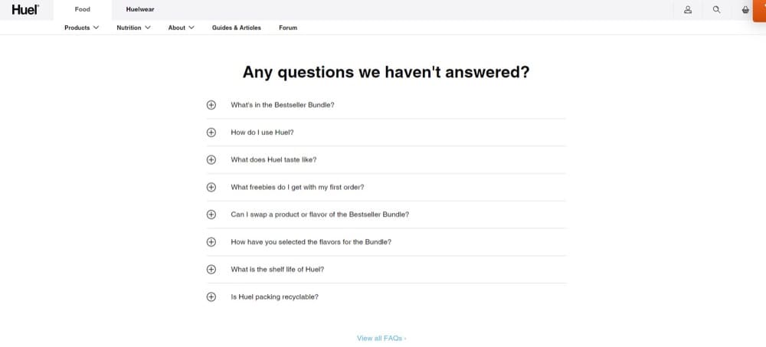Screen dimensions: 766x347
Task: Click plus icon beside "Is Huel packing recyclable?"
Action: click(211, 296)
